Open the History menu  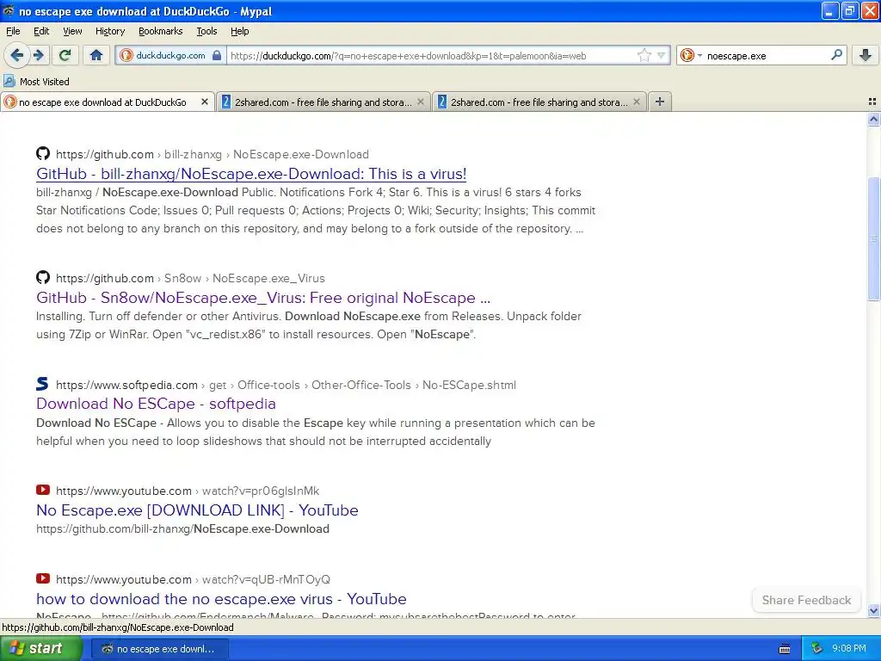click(x=109, y=31)
